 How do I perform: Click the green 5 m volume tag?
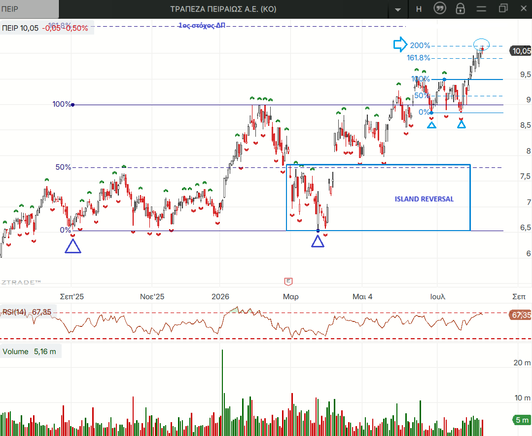pyautogui.click(x=522, y=420)
